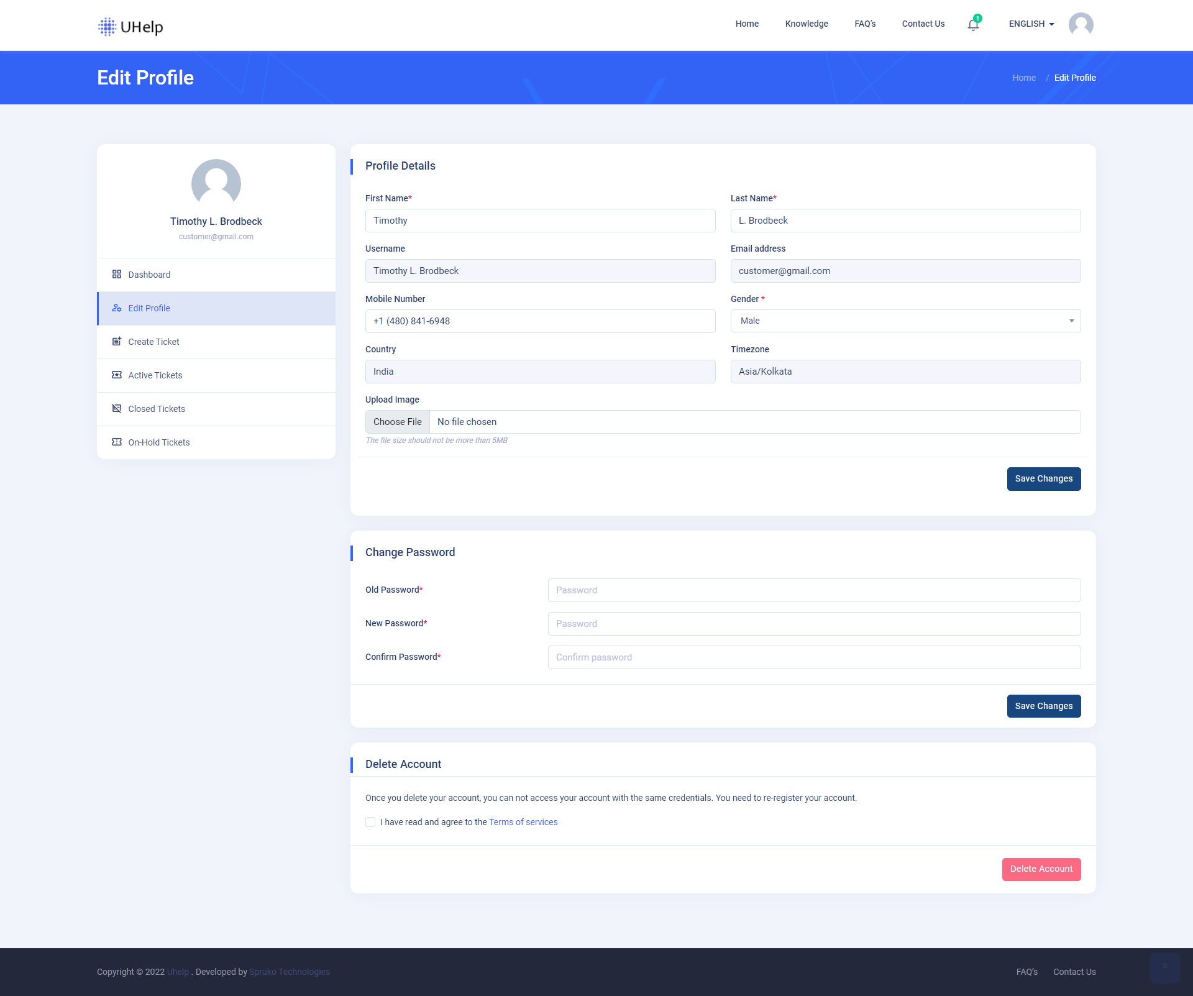Select the Contact Us navigation item
This screenshot has height=996, width=1193.
coord(923,24)
